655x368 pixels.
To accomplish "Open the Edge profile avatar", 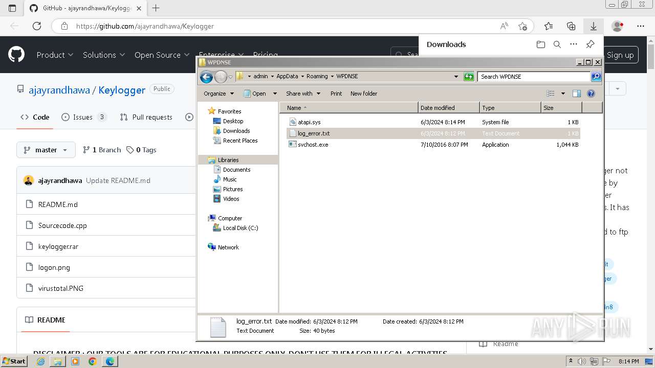I will click(x=618, y=26).
